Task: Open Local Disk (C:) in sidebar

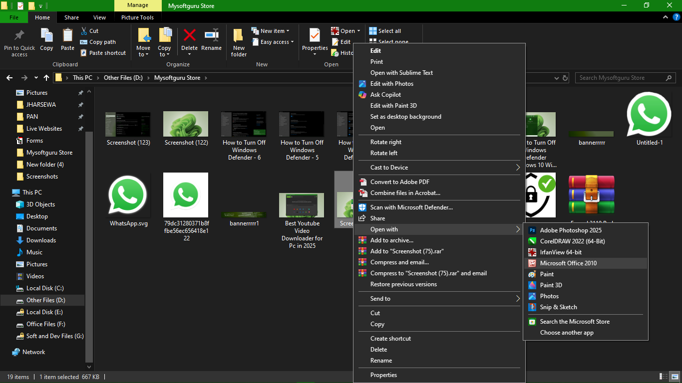Action: pos(45,288)
